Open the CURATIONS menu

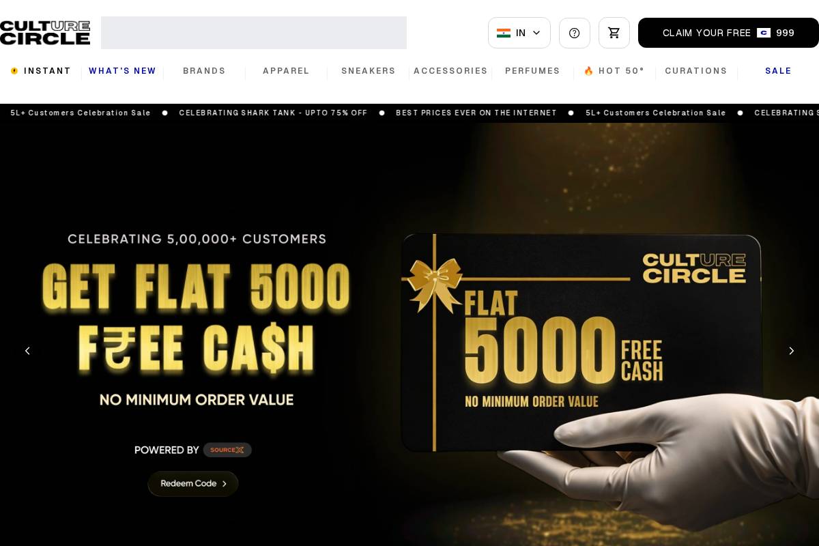click(x=696, y=71)
